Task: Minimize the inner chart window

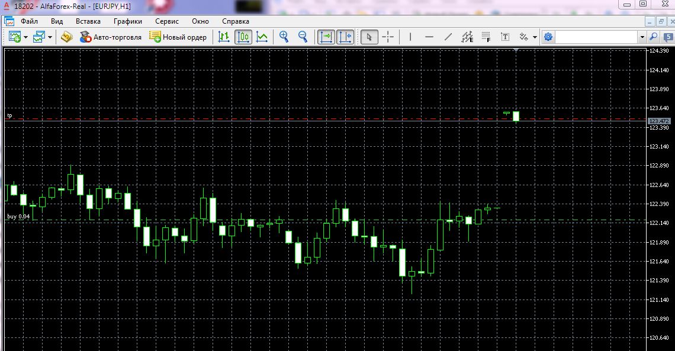Action: (650, 21)
